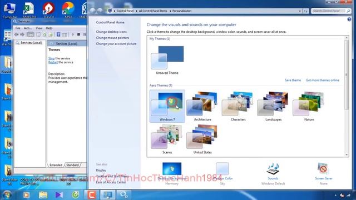Open the Screen Saver icon
Viewport: 356px width, 200px height.
[323, 169]
